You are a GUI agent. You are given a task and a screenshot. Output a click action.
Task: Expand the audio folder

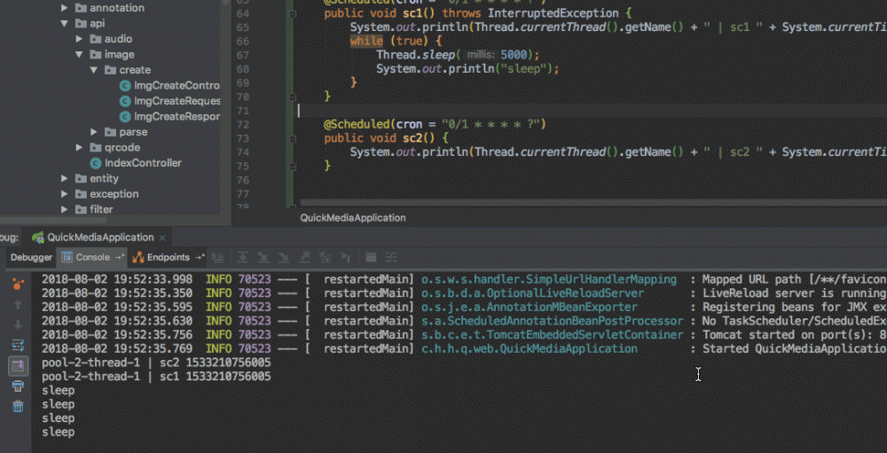[x=80, y=39]
